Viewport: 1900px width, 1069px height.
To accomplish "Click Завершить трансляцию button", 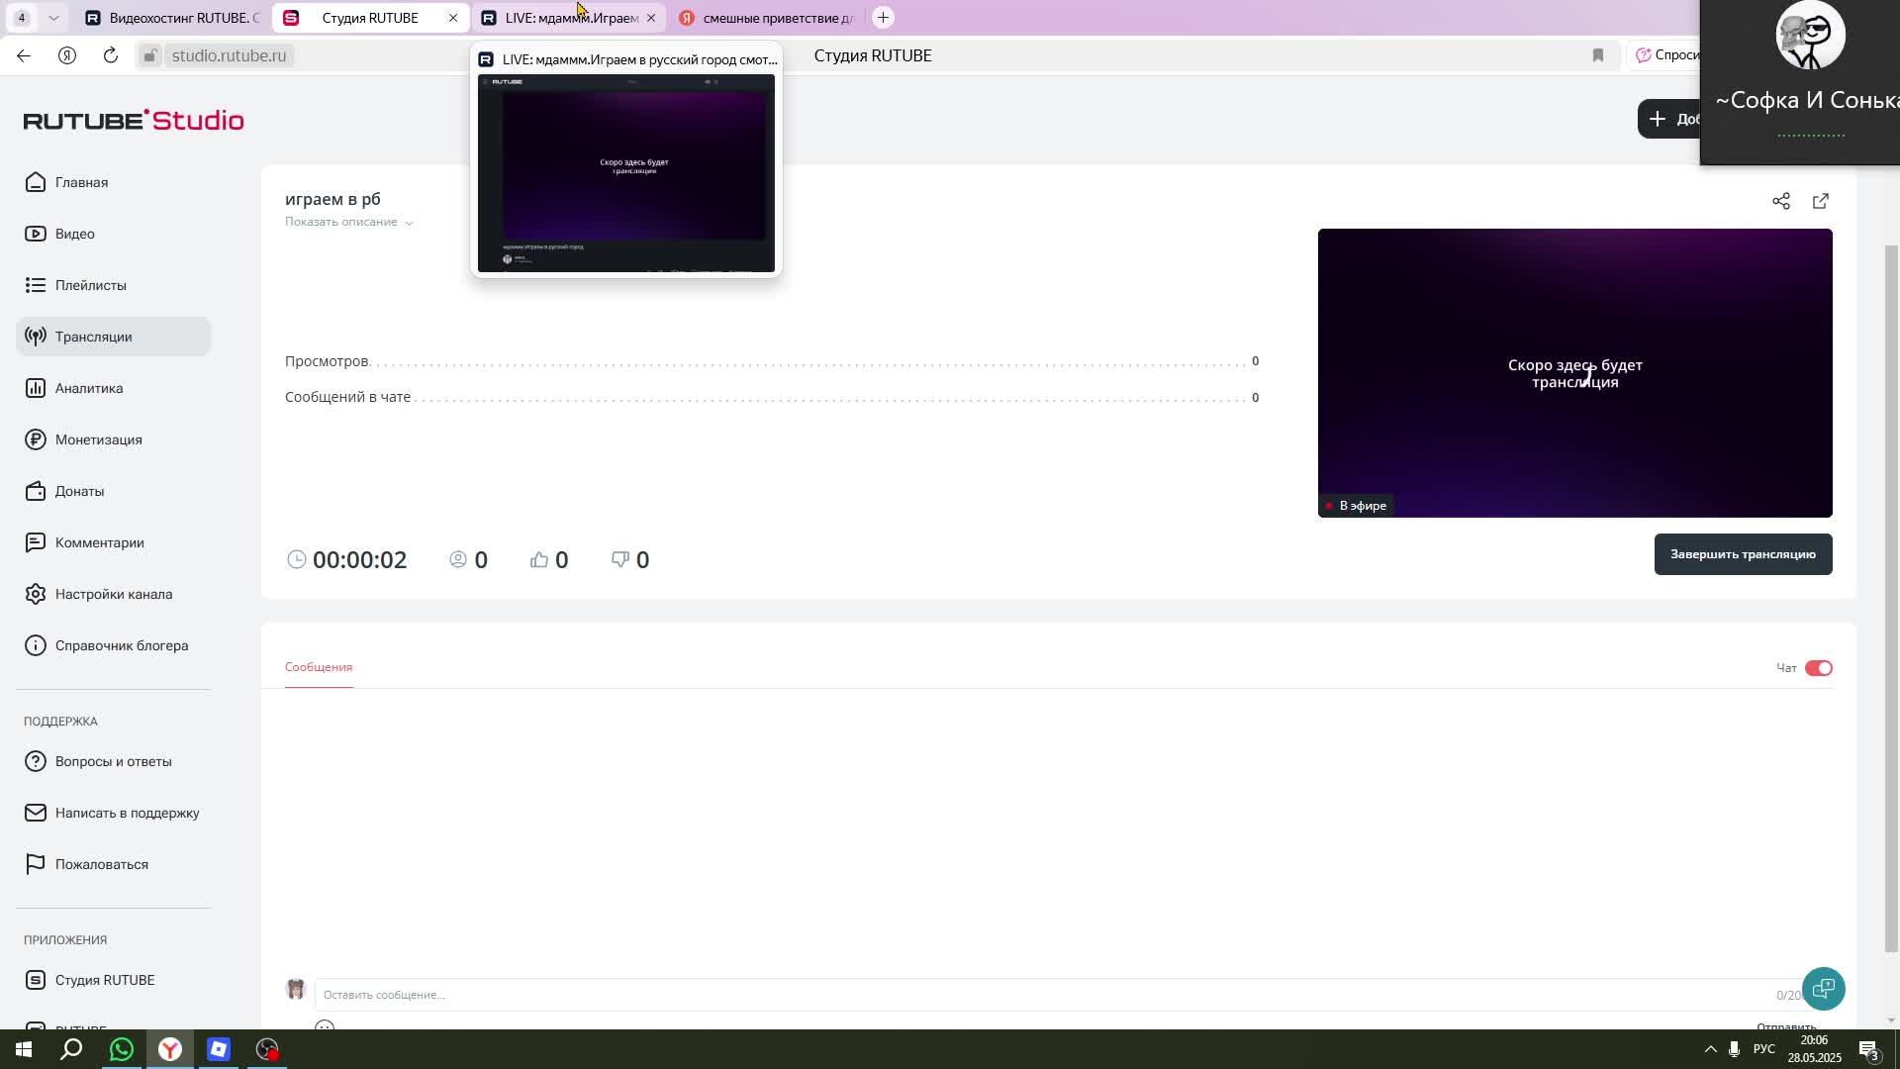I will [1743, 554].
